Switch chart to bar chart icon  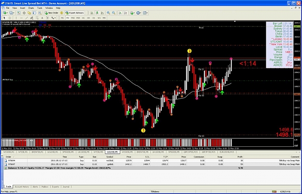[x=92, y=13]
